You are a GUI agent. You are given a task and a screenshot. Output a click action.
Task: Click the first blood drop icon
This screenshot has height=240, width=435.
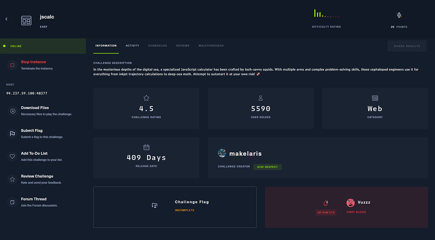point(326,203)
